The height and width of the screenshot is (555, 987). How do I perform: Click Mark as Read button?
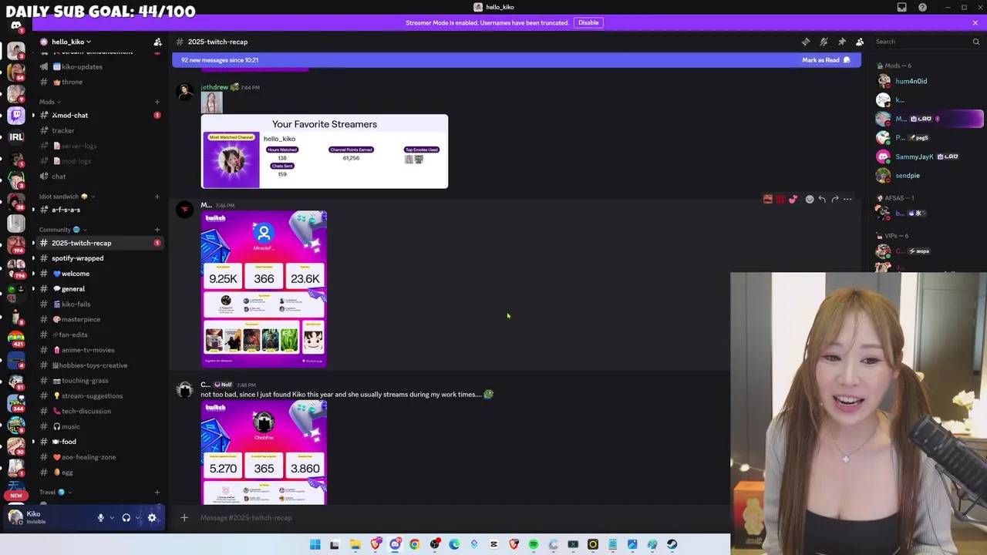click(826, 60)
